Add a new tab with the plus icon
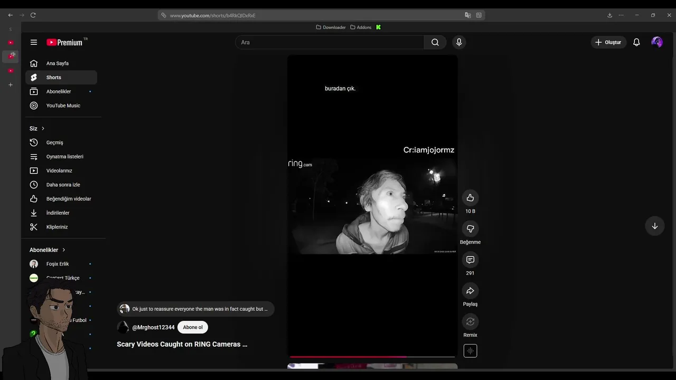The image size is (676, 380). pos(10,84)
